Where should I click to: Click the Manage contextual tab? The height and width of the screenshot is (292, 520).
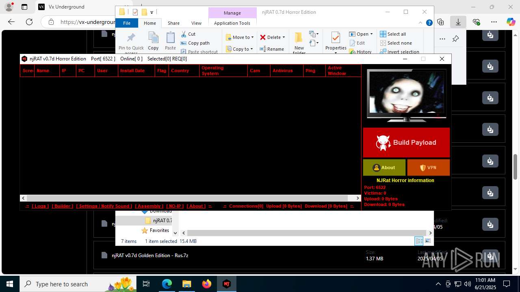tap(232, 13)
